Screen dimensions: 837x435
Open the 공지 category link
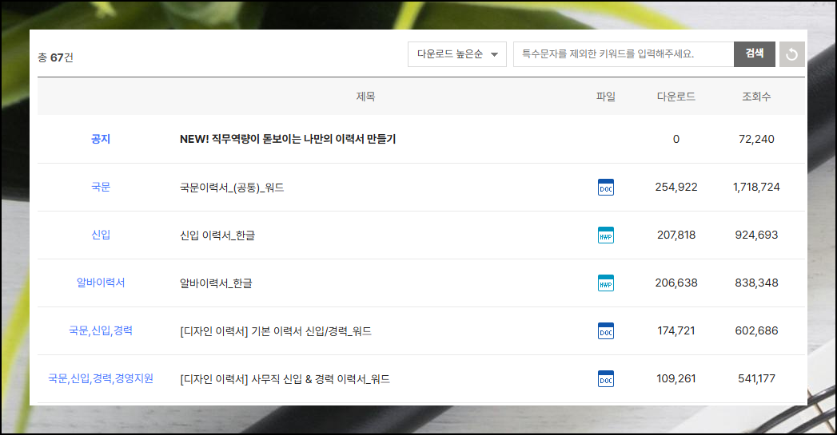pos(101,139)
